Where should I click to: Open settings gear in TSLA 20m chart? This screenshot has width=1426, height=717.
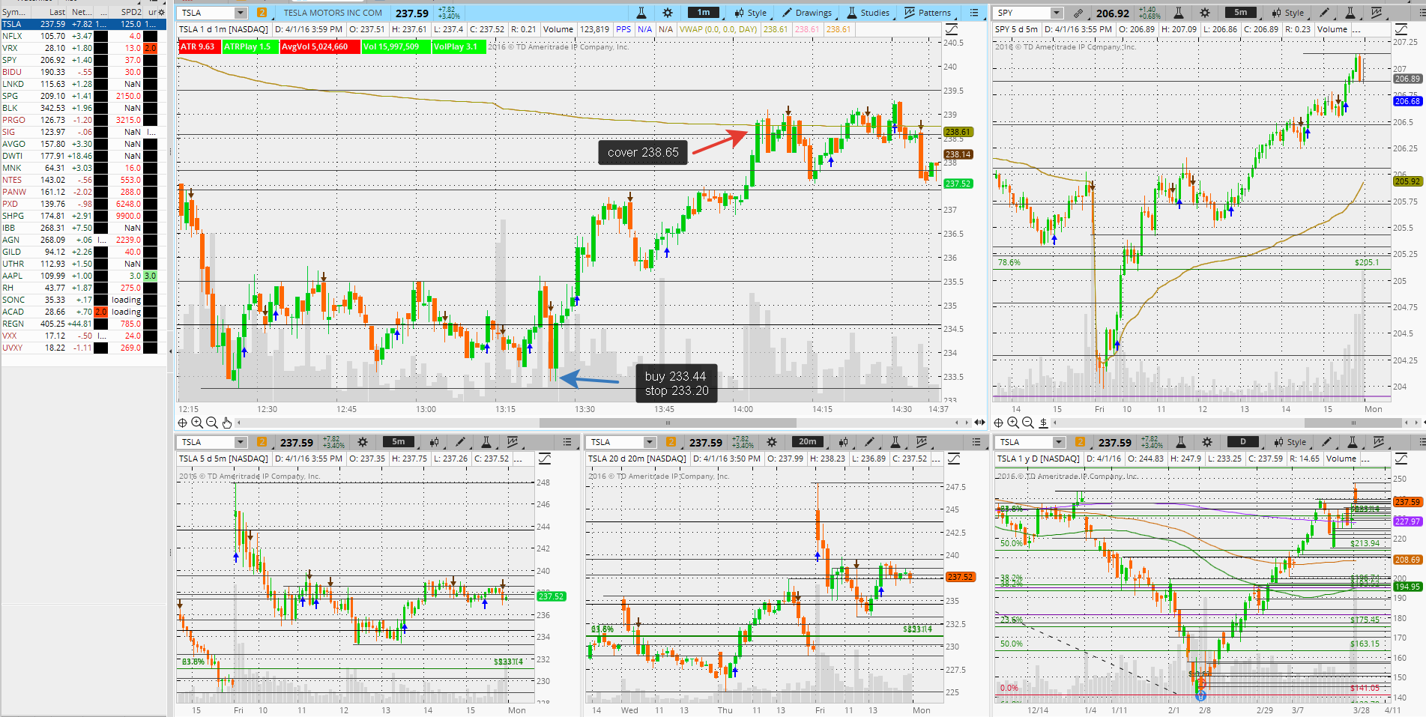[772, 442]
